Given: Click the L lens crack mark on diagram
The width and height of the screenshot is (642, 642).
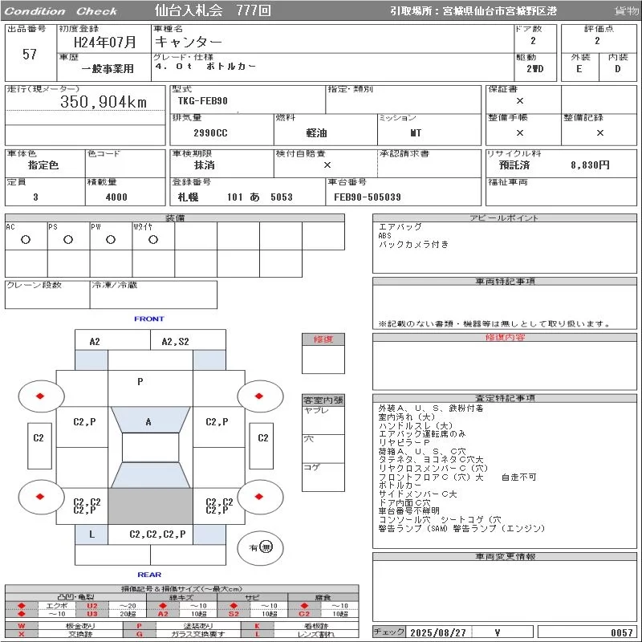Looking at the screenshot, I should [x=91, y=534].
